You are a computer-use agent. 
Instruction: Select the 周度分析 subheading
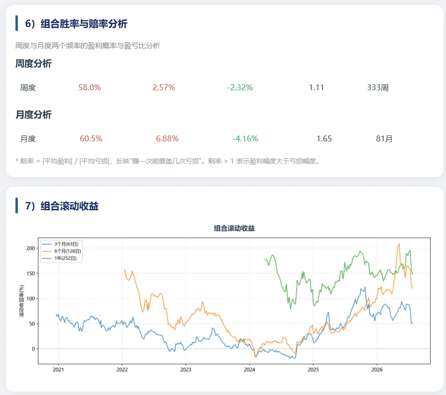pos(33,64)
